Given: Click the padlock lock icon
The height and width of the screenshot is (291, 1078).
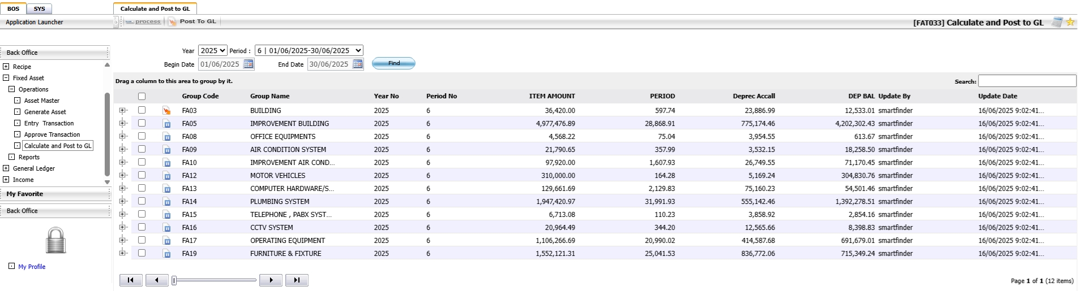Looking at the screenshot, I should coord(55,240).
